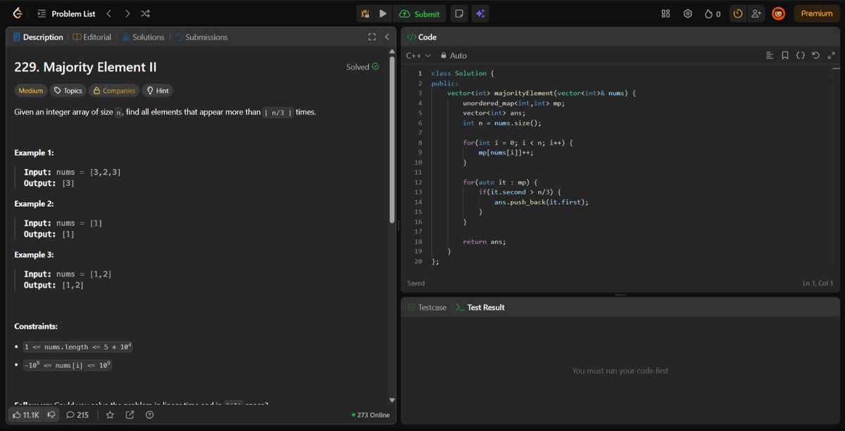The height and width of the screenshot is (431, 845).
Task: Switch to the Description tab
Action: (38, 37)
